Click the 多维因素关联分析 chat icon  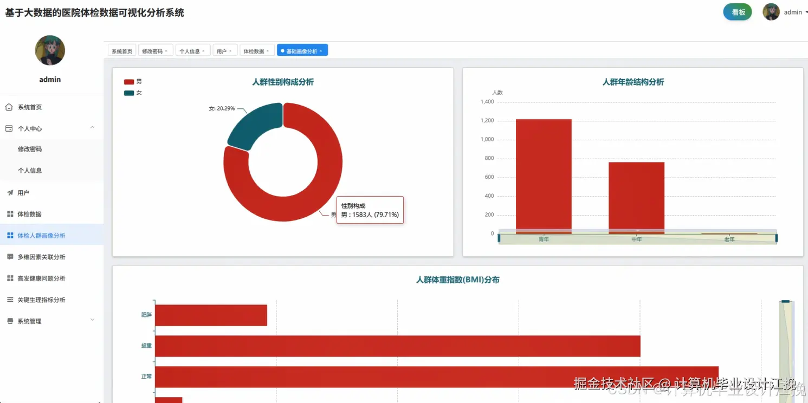(10, 257)
